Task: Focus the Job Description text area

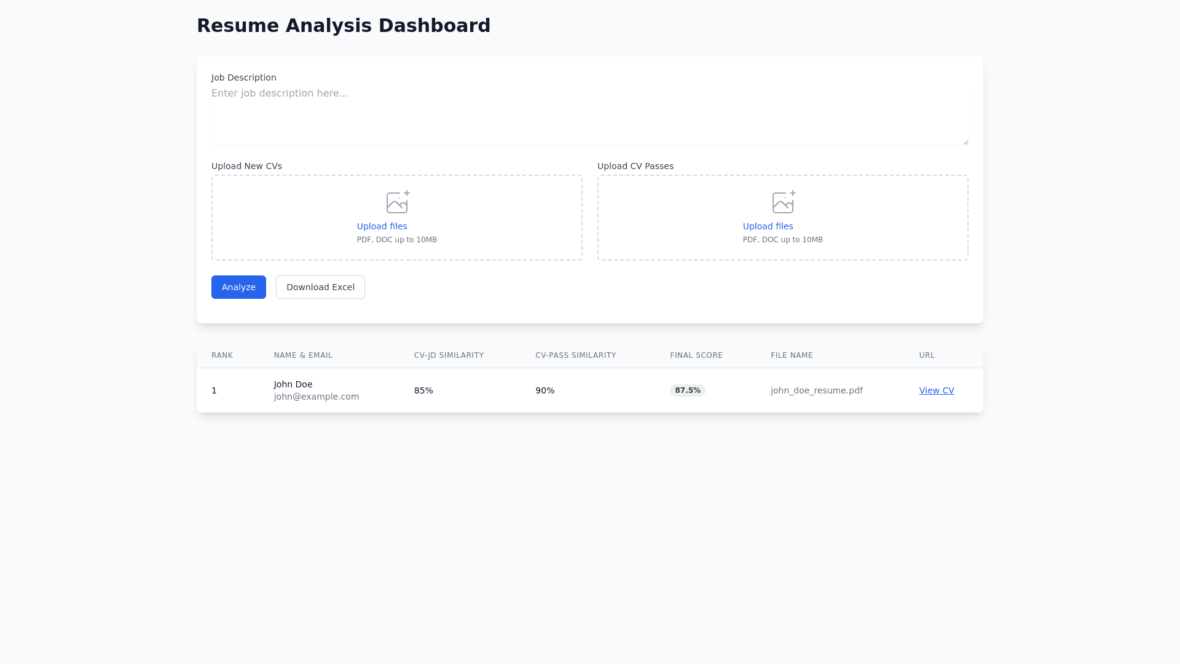Action: pos(589,116)
